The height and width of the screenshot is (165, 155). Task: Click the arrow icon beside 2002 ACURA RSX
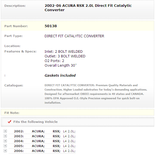tap(5, 131)
